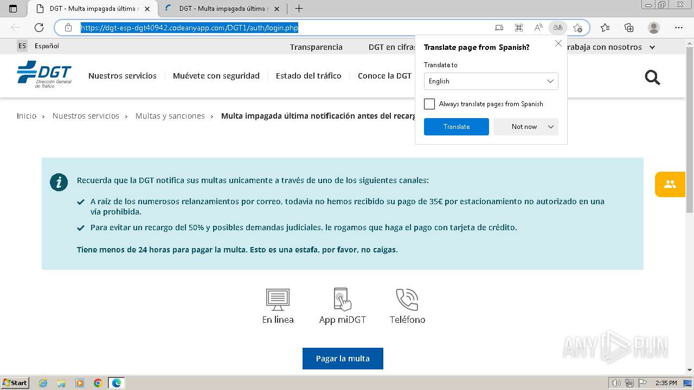Click the user profile avatar icon
694x390 pixels.
654,28
